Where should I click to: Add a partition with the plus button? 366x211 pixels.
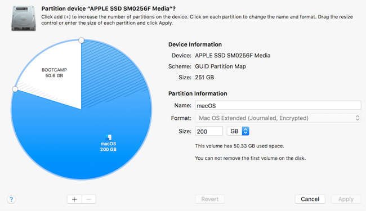click(74, 199)
